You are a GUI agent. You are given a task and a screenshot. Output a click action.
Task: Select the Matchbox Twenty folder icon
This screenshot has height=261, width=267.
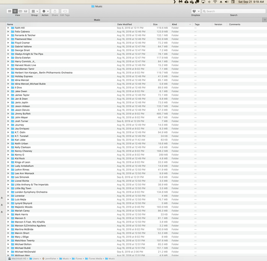[12, 240]
